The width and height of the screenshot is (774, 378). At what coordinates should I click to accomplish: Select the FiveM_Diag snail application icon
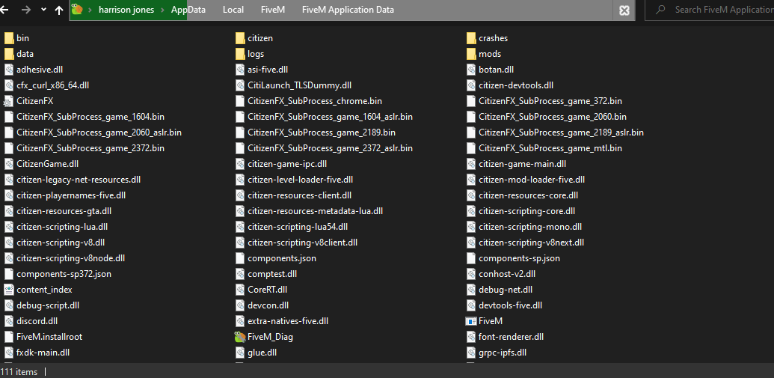coord(240,337)
